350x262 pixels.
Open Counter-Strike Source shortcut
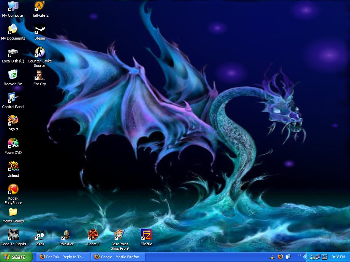pos(40,52)
